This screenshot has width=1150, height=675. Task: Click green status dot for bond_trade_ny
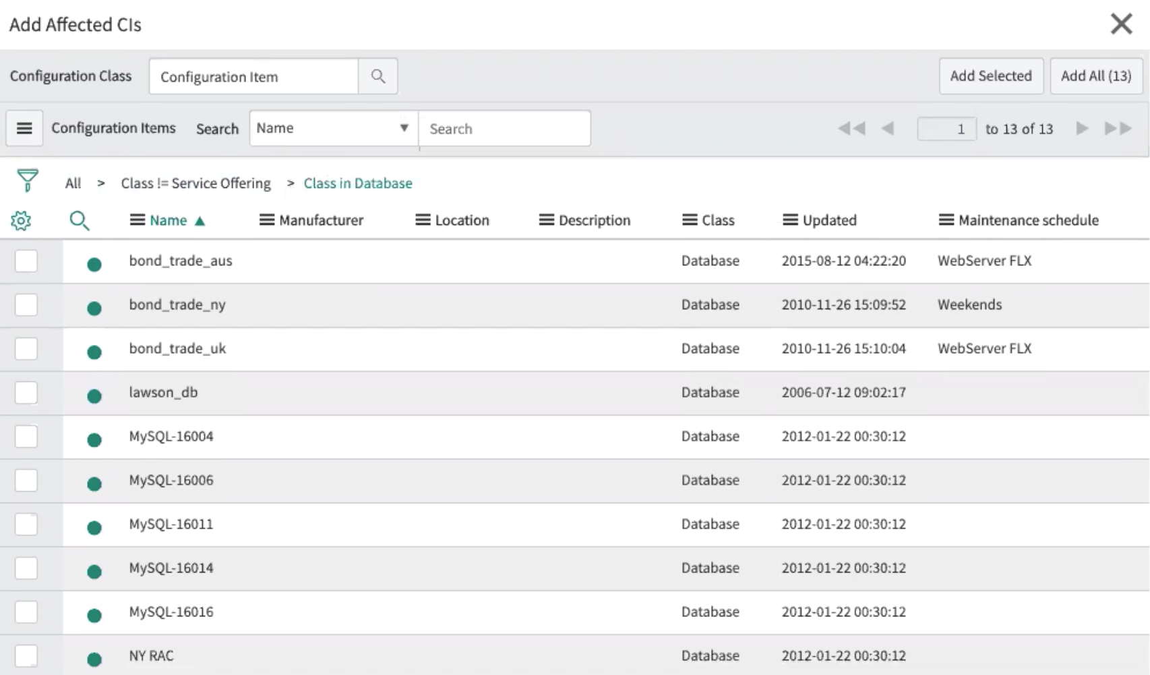(x=94, y=308)
